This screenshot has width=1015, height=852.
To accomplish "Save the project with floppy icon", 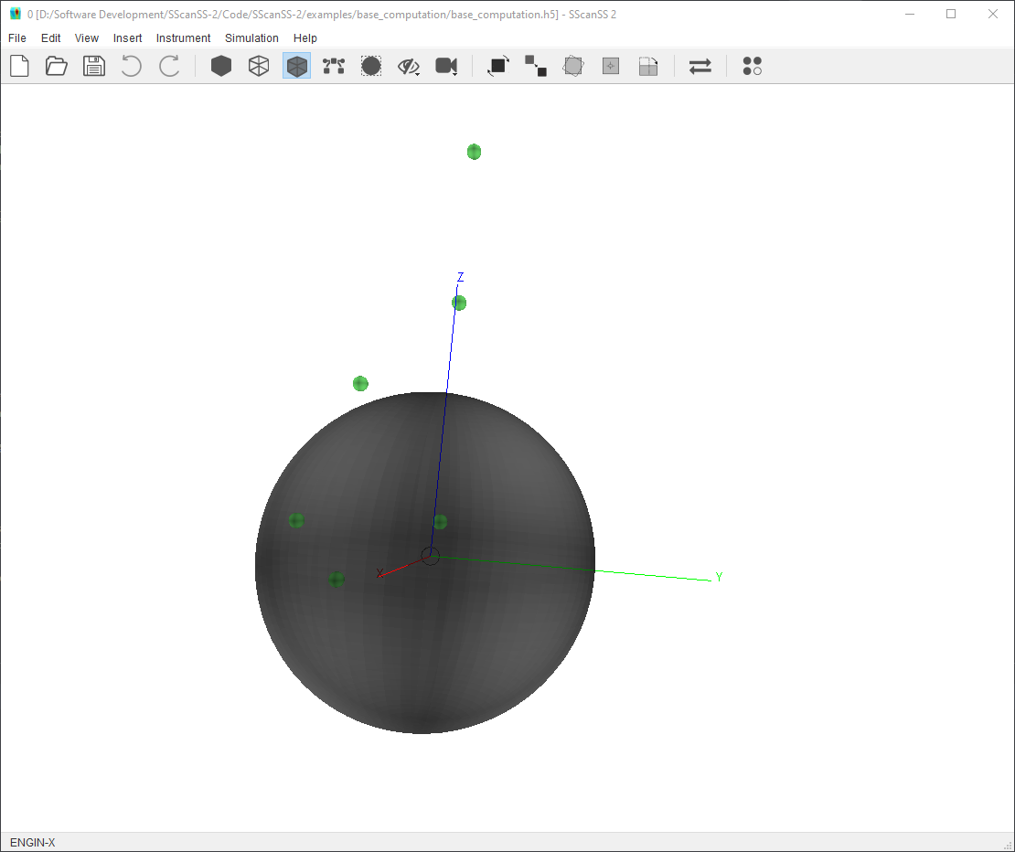I will pyautogui.click(x=94, y=66).
